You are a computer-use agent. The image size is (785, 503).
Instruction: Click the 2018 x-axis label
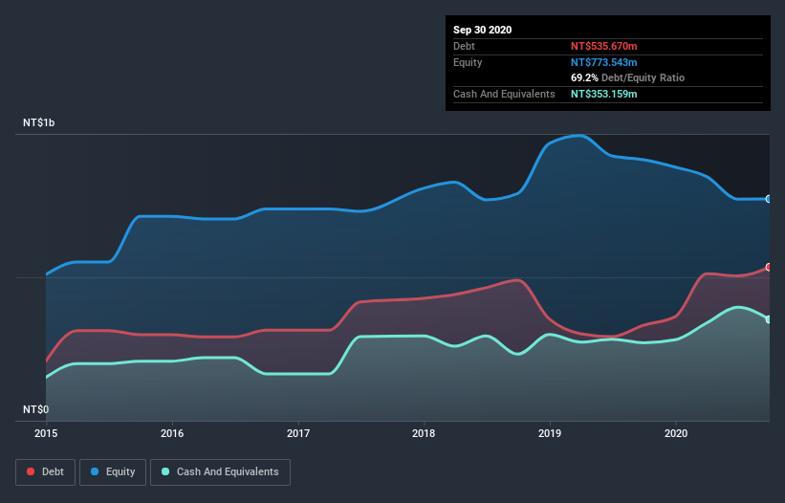(424, 433)
